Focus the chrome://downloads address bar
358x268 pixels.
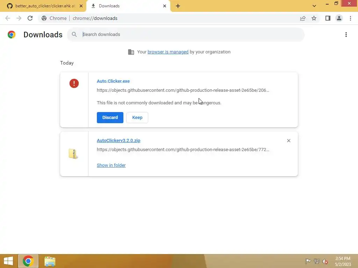[169, 18]
